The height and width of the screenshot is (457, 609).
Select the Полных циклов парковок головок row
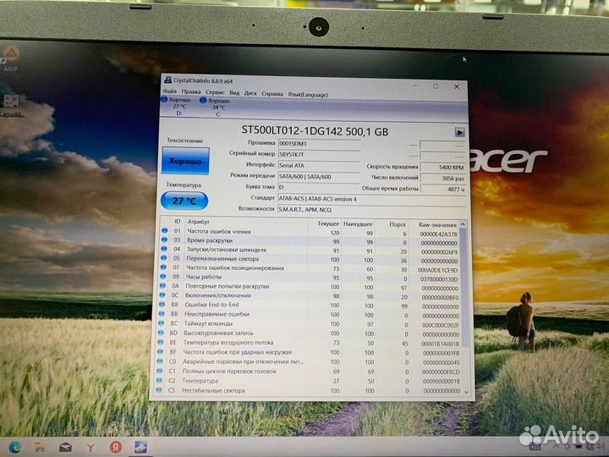point(310,372)
